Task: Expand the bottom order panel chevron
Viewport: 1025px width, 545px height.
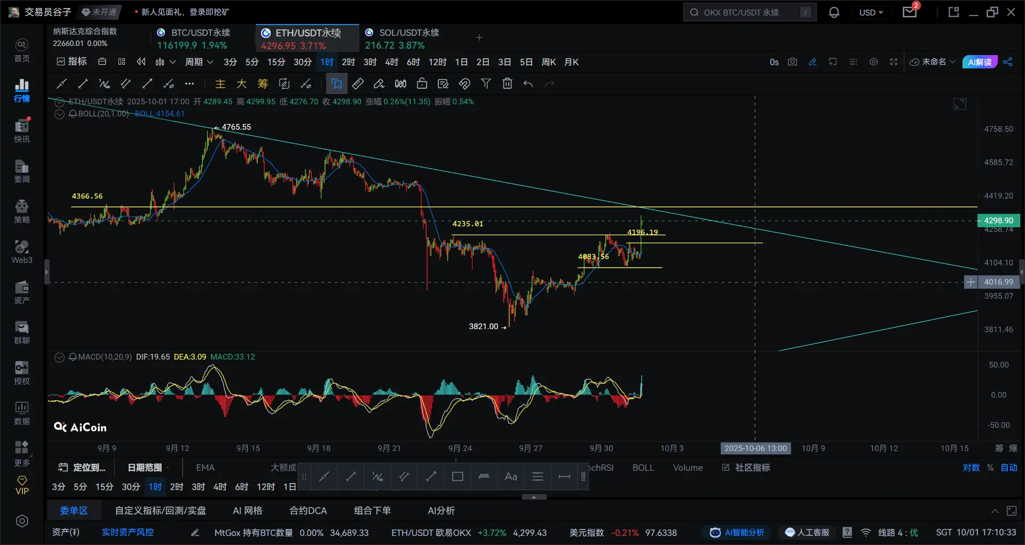Action: 995,511
